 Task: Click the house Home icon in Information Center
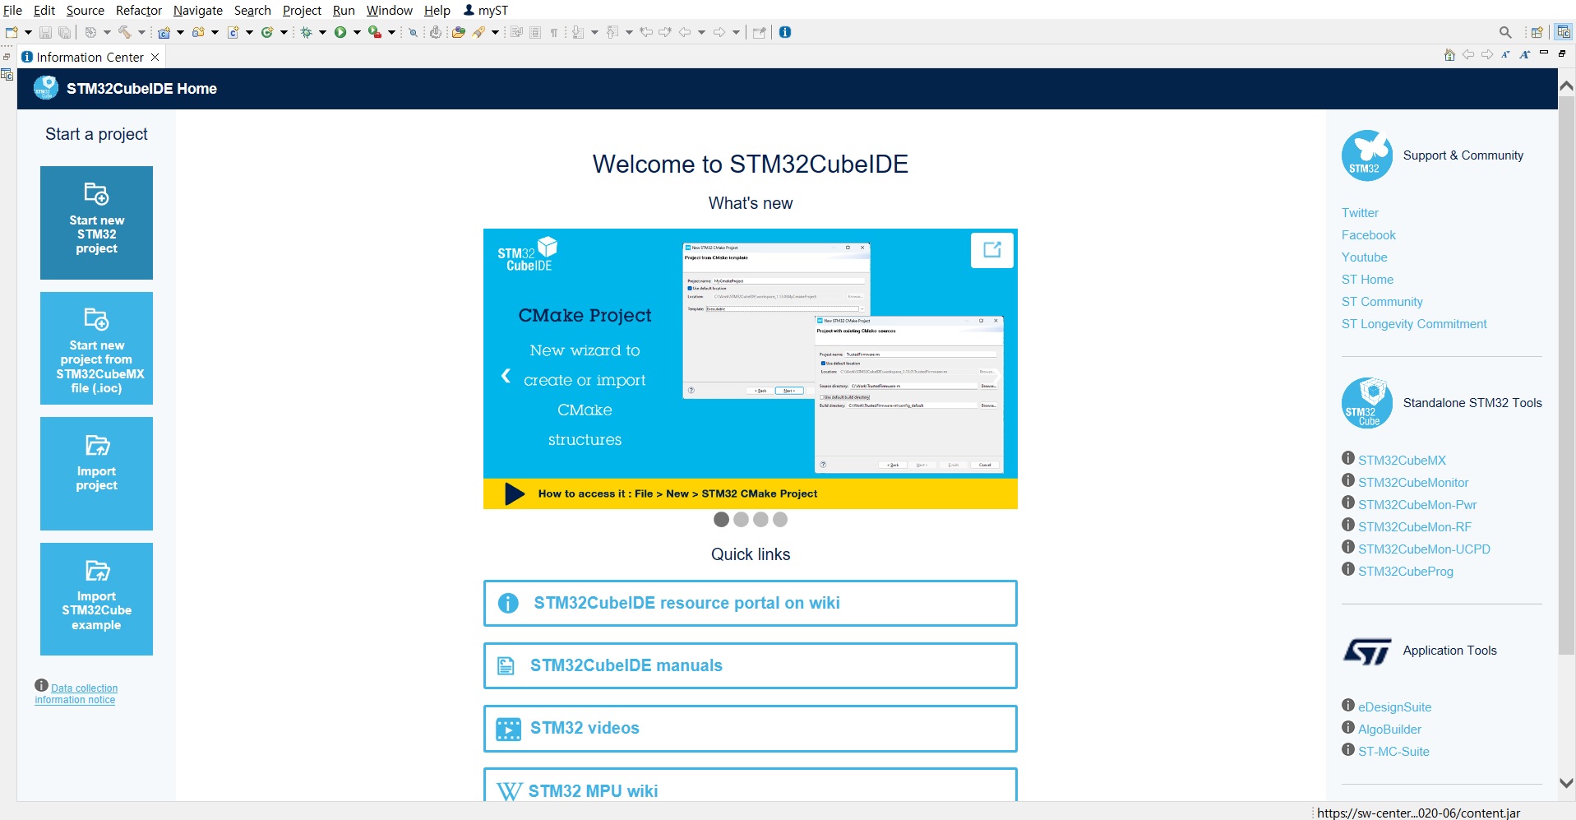click(x=1449, y=55)
